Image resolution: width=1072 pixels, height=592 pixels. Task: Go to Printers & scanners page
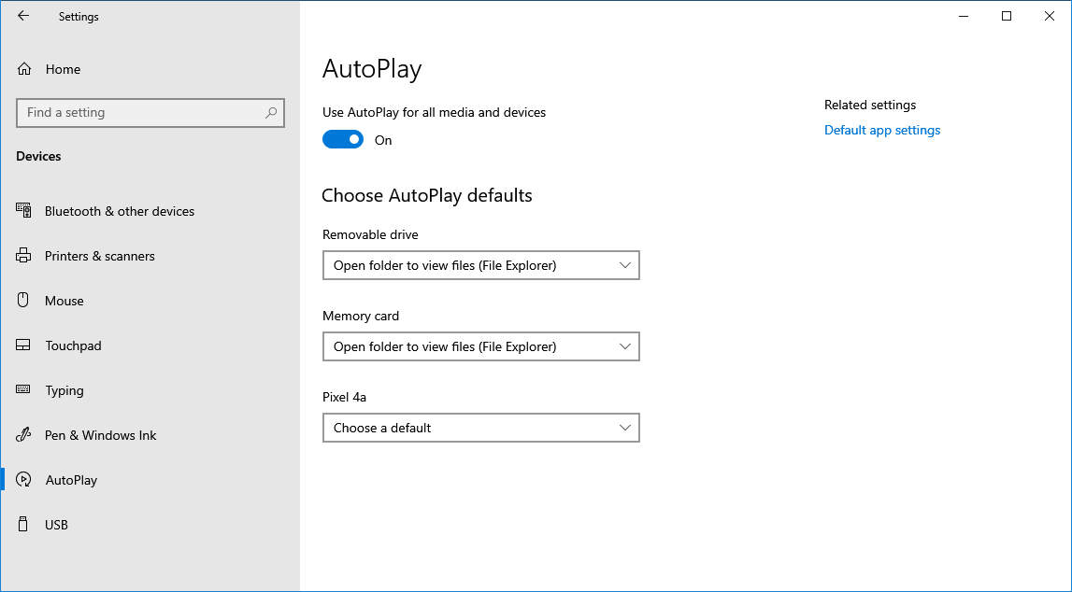point(99,256)
